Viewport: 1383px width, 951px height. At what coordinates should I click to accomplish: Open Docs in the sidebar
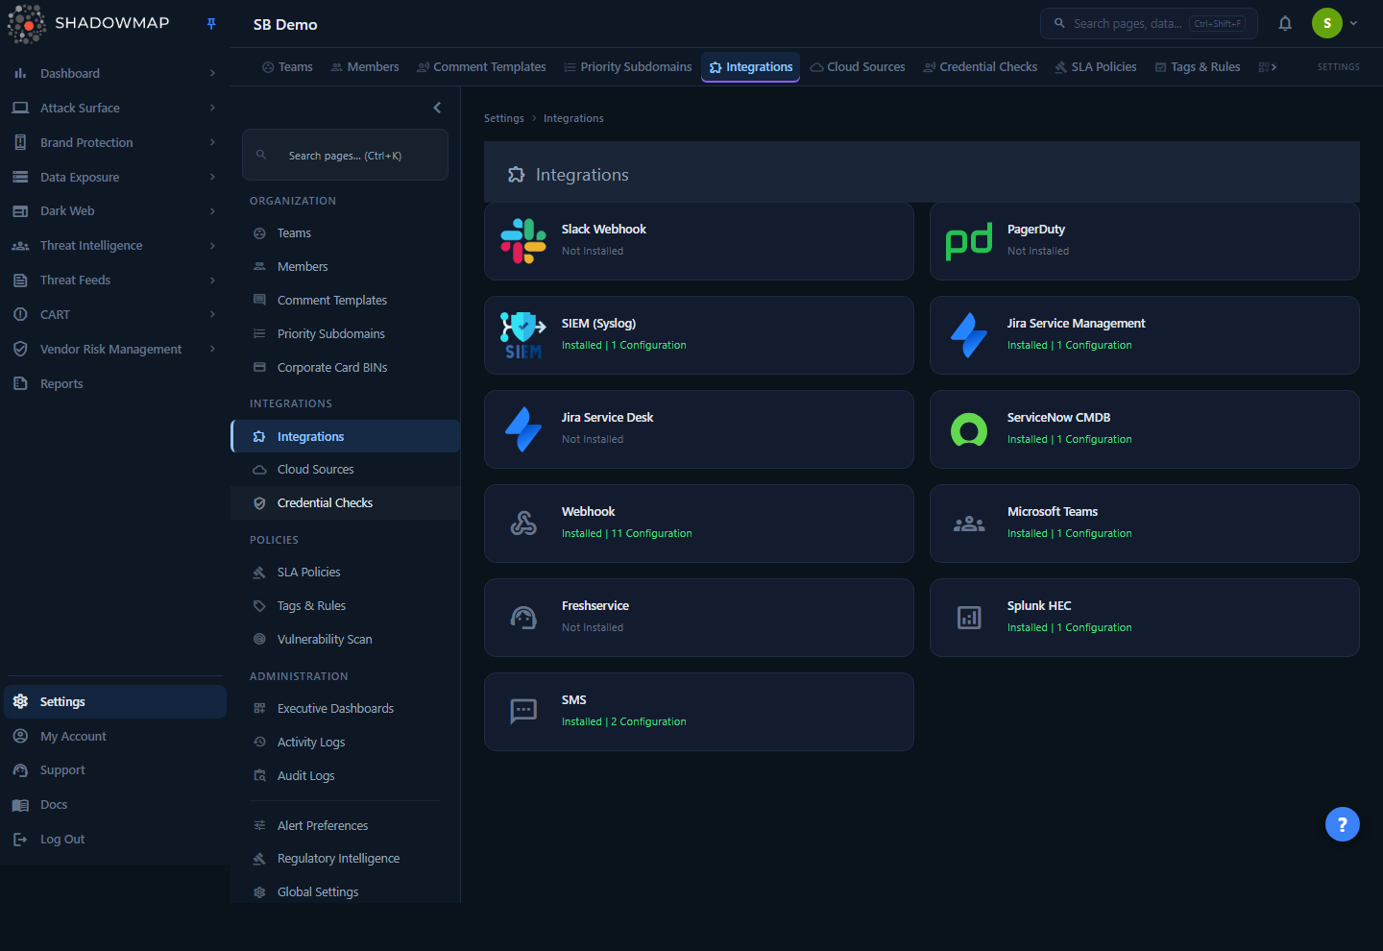click(x=115, y=805)
